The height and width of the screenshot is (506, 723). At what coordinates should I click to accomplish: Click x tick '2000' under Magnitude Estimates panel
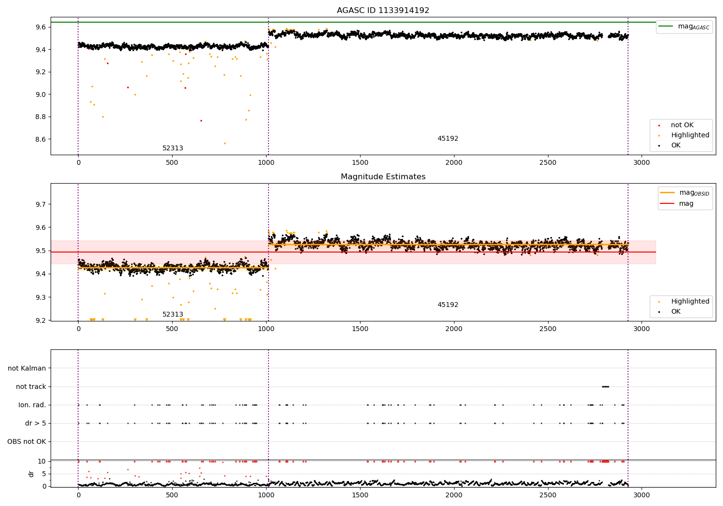click(454, 329)
